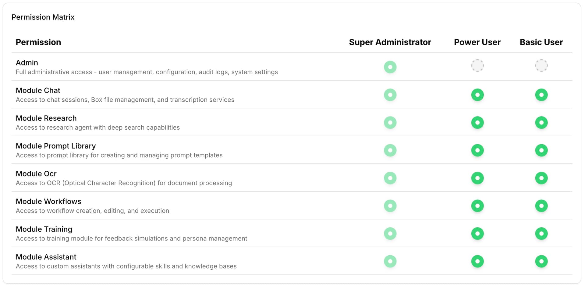This screenshot has width=585, height=287.
Task: Toggle Admin permission for Power User
Action: point(477,65)
